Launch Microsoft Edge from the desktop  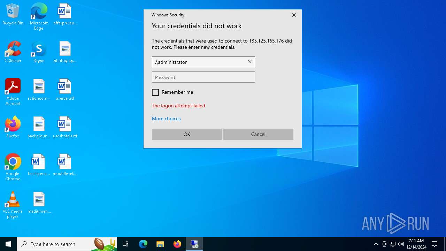39,17
